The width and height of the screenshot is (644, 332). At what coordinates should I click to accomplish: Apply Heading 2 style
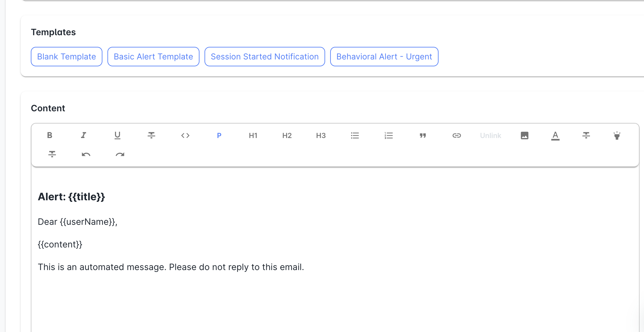[287, 136]
